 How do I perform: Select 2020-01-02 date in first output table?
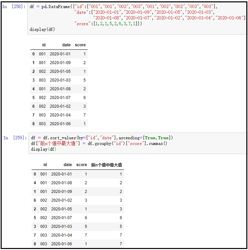[60, 106]
